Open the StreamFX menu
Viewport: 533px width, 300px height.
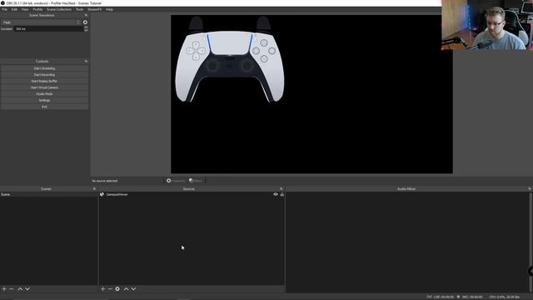(x=94, y=9)
